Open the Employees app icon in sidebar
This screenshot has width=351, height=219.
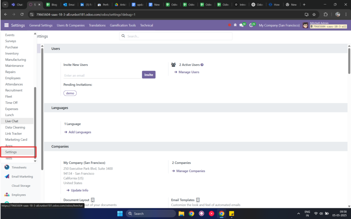[7, 194]
